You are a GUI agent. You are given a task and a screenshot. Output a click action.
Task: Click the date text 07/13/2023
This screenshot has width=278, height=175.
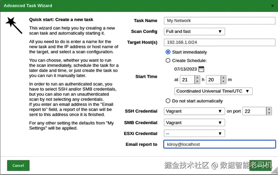(x=185, y=69)
